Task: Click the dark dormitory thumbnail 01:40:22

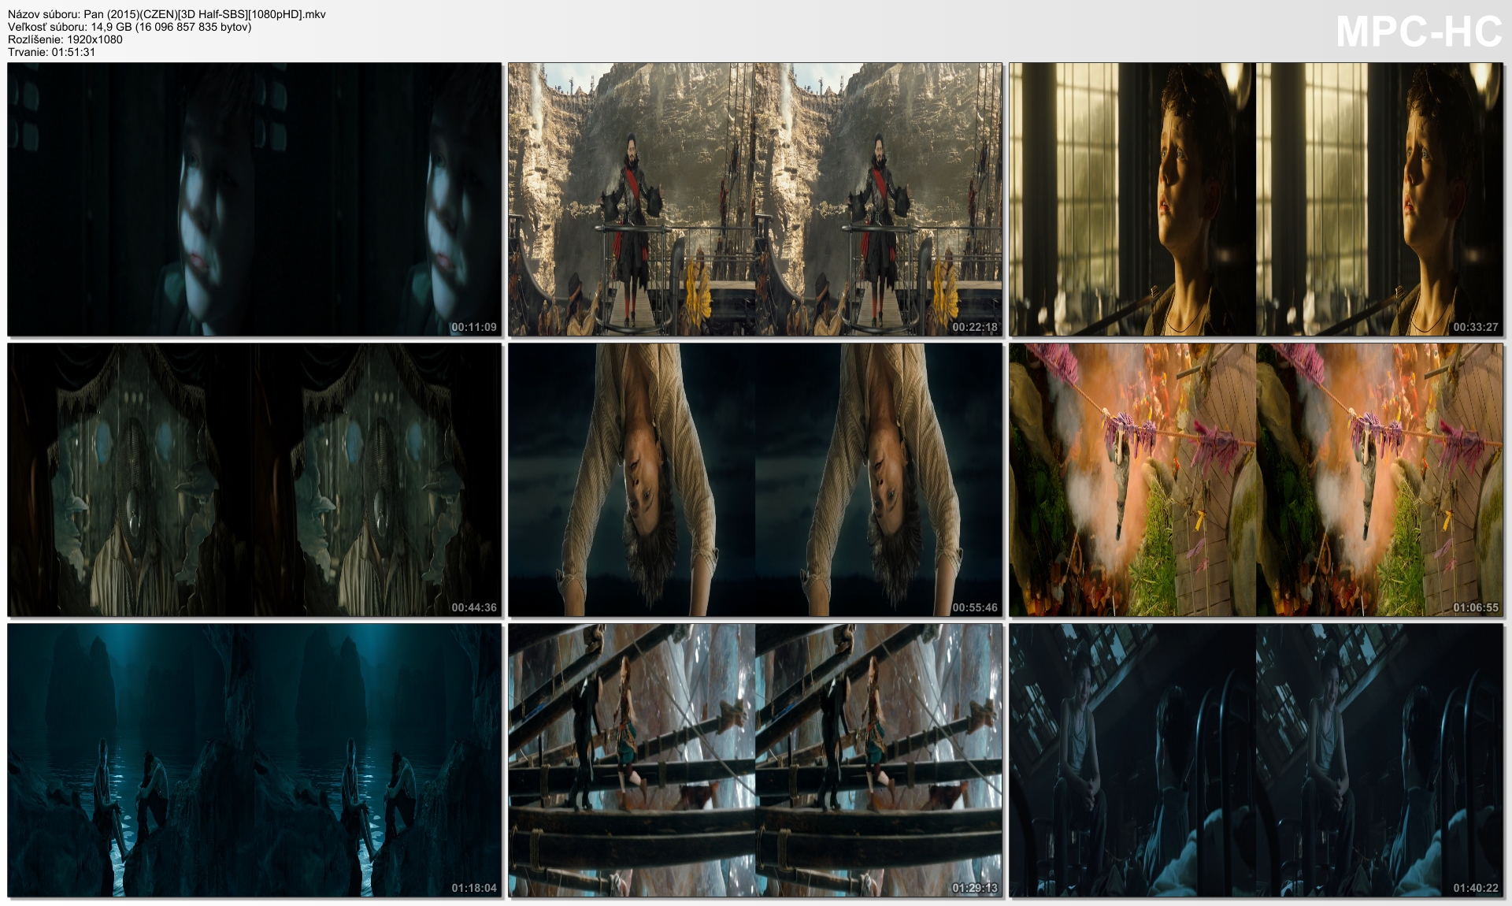Action: click(x=1256, y=760)
